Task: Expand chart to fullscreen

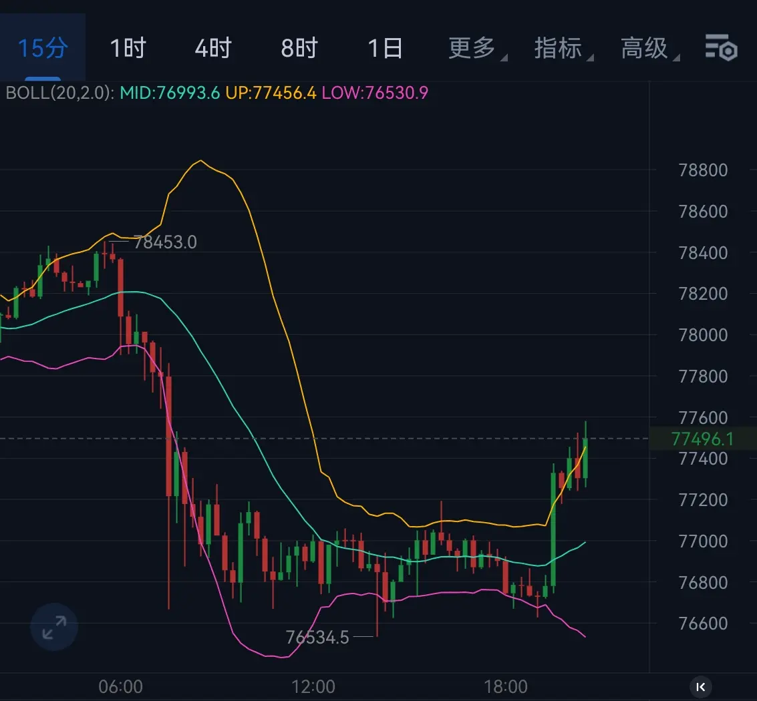Action: (54, 627)
